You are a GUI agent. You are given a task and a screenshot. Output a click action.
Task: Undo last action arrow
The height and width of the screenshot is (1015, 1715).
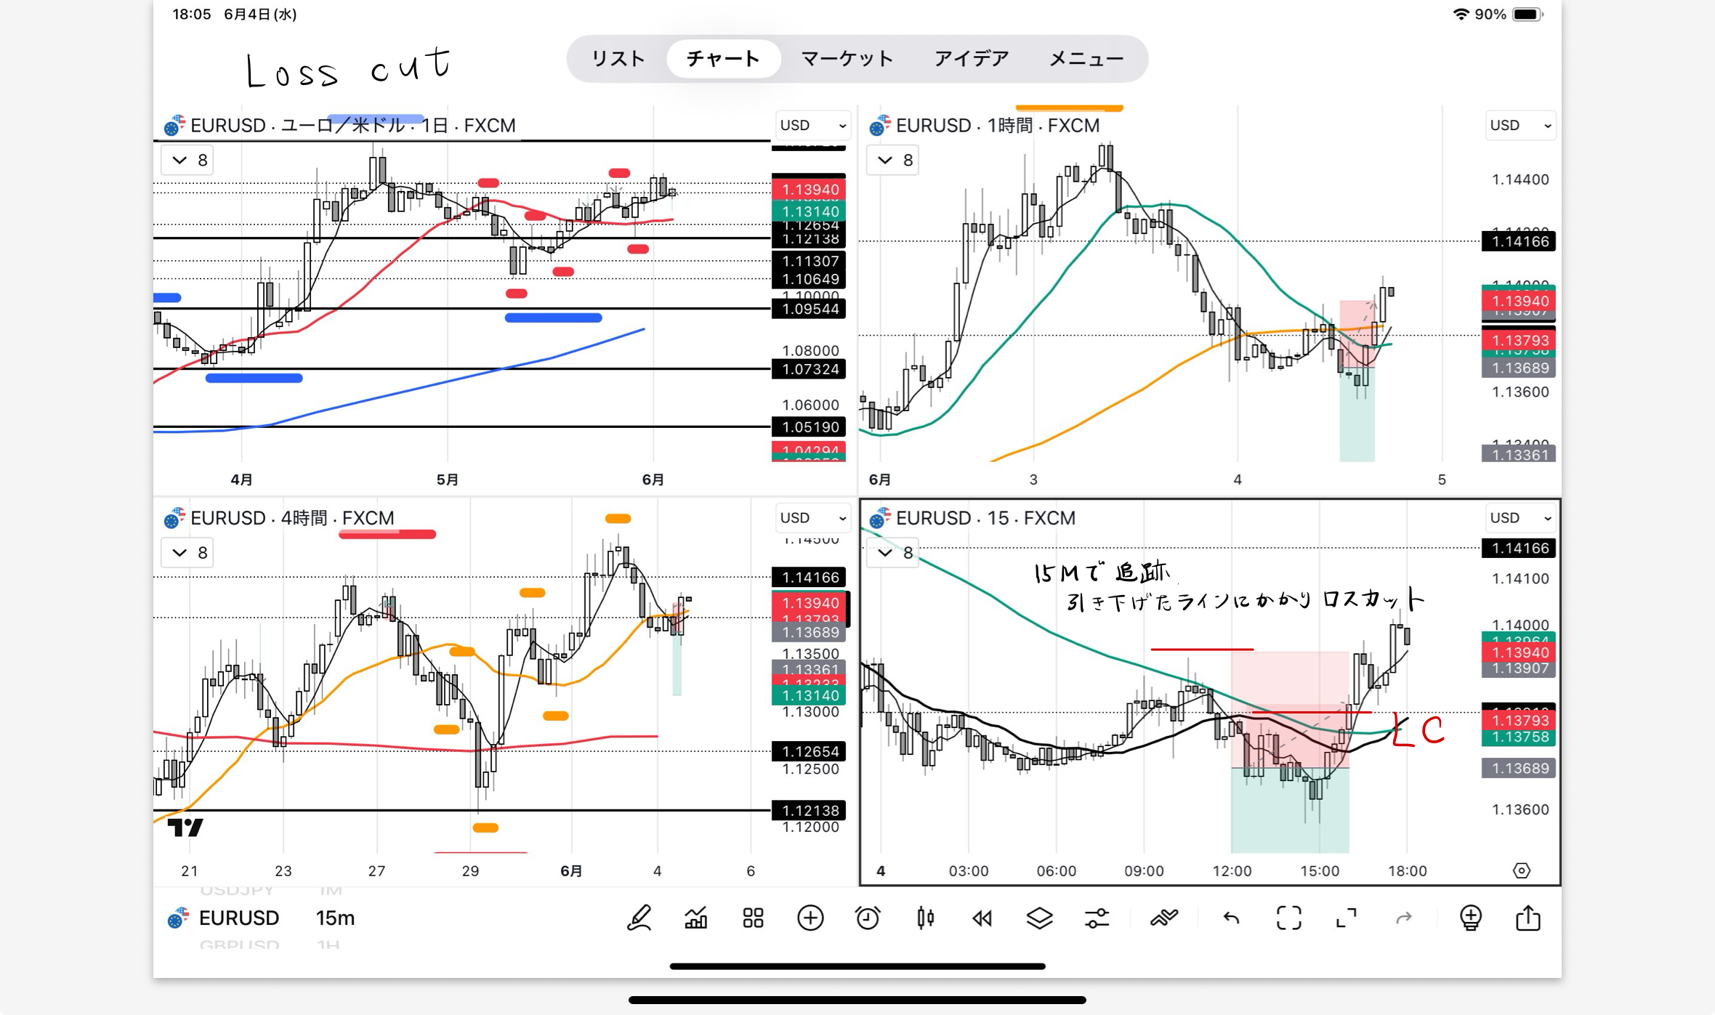click(1231, 918)
